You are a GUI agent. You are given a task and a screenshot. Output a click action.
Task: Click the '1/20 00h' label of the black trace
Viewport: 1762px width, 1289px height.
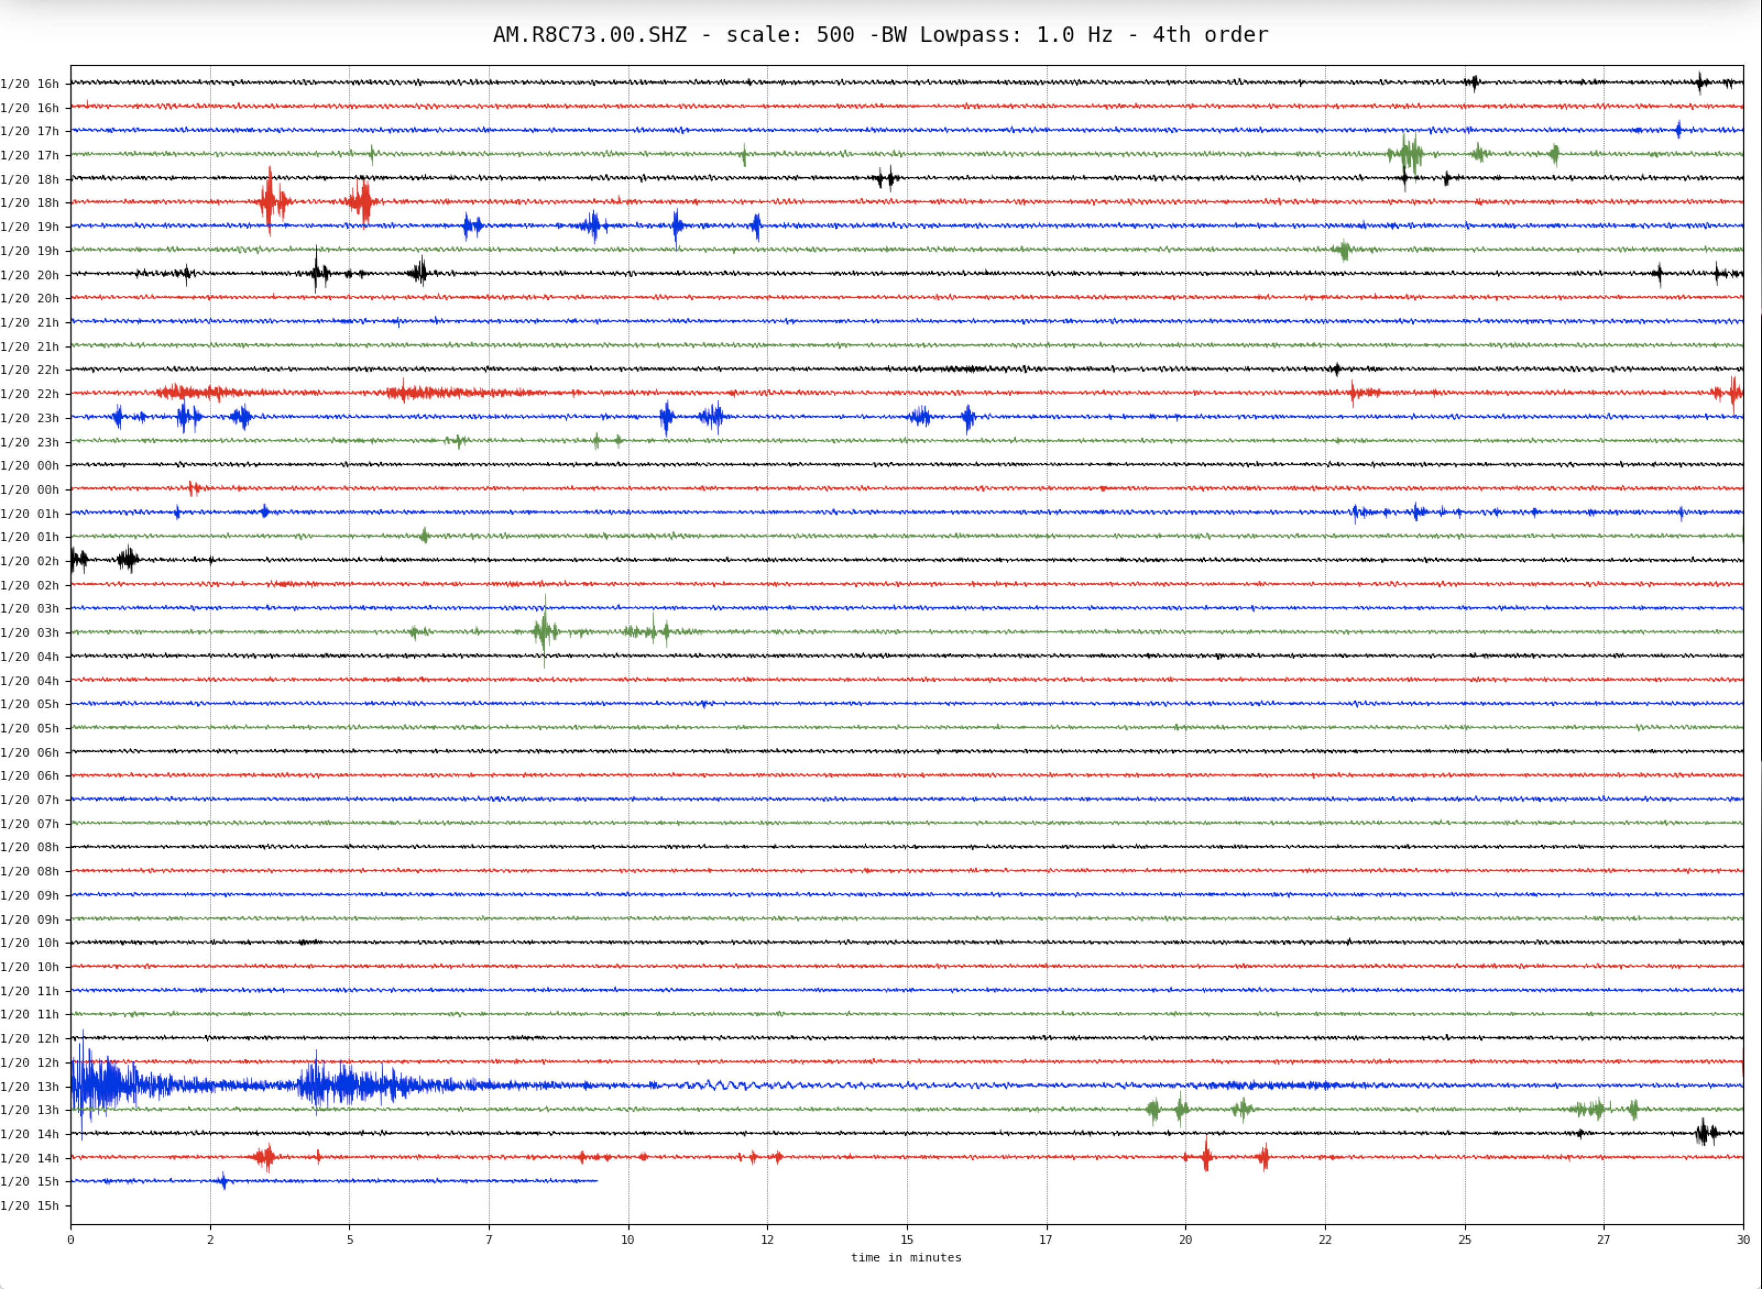click(30, 466)
